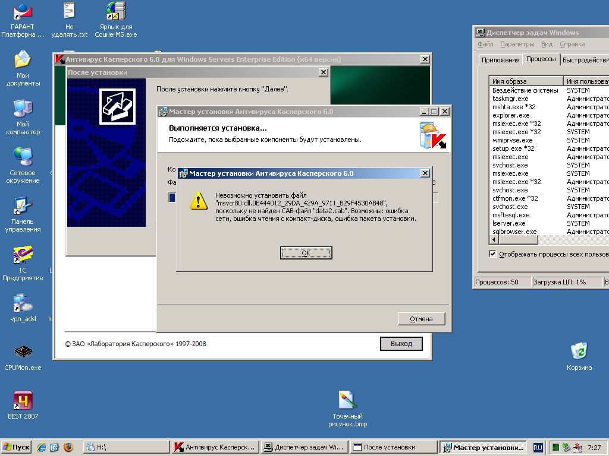Image resolution: width=609 pixels, height=456 pixels.
Task: Click the Загрузка ЦП: 1% status entry
Action: click(566, 282)
